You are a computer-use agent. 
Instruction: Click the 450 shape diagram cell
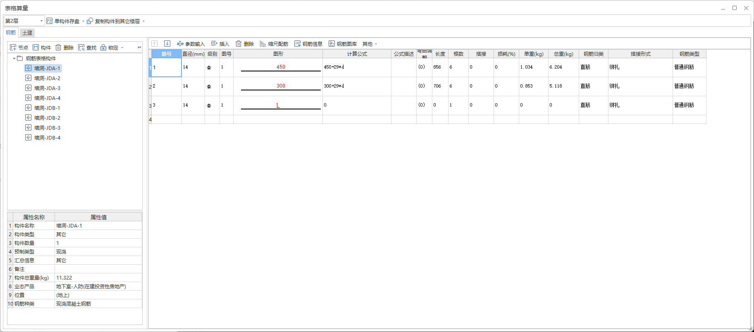click(x=278, y=67)
